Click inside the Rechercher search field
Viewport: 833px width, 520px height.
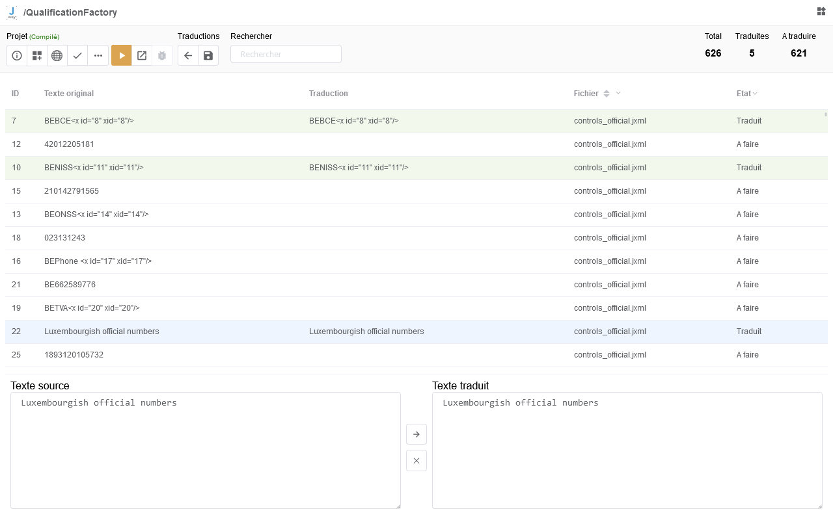tap(286, 53)
